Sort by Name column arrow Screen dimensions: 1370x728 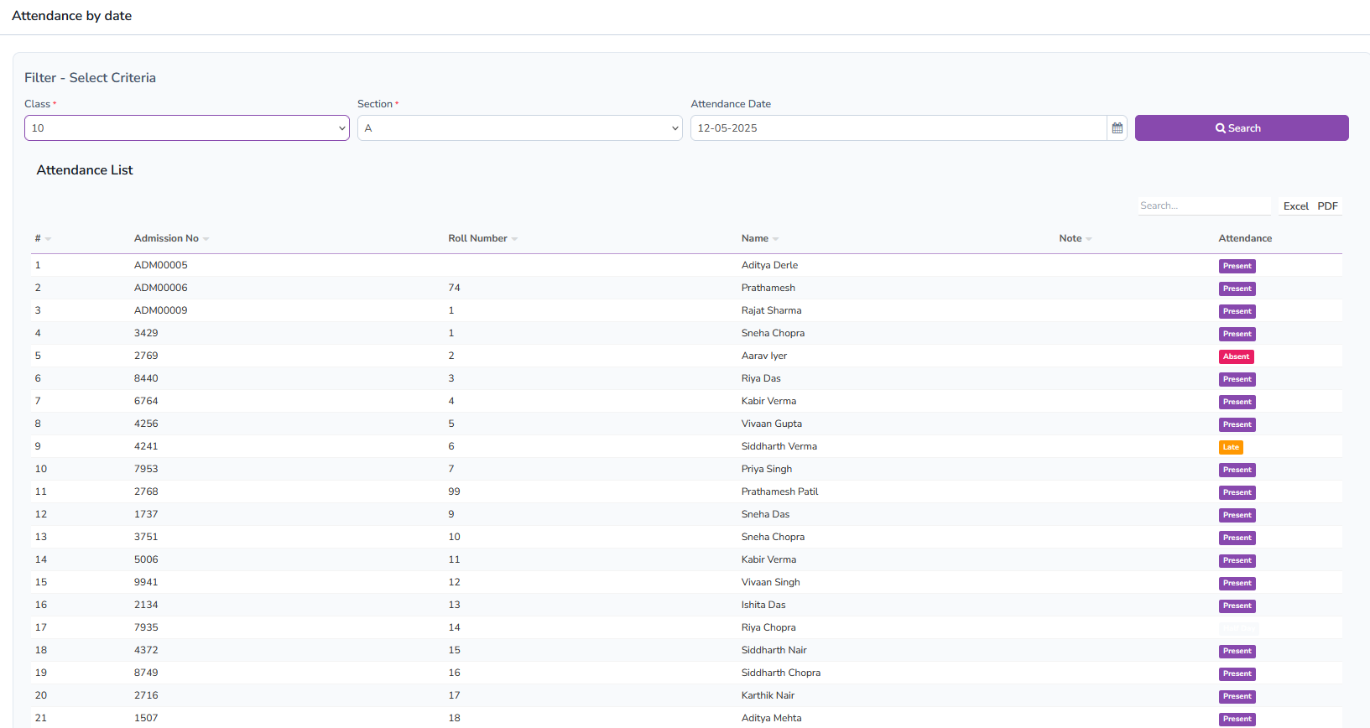click(775, 239)
